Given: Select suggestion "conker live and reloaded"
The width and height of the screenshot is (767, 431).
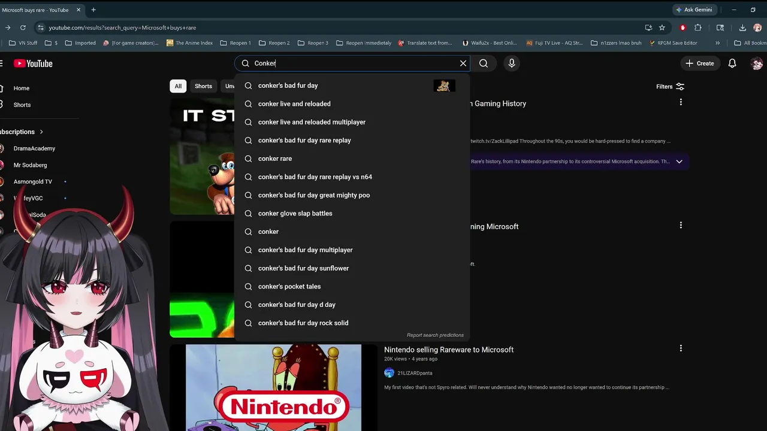Looking at the screenshot, I should 352,104.
